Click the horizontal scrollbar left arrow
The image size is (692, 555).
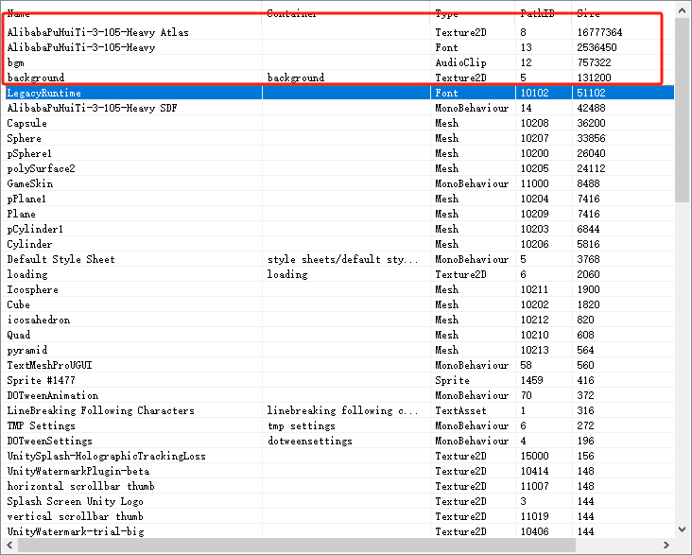tap(9, 545)
